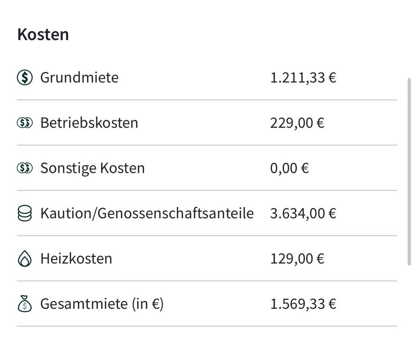Screen dimensions: 414x352
Task: Click the coins icon beside Betriebskosten
Action: tap(25, 123)
